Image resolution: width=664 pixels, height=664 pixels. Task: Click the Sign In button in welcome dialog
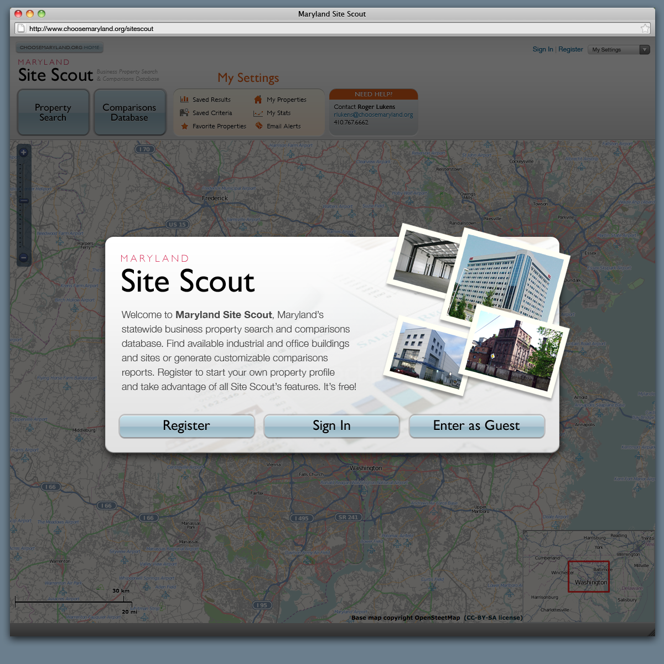point(331,426)
